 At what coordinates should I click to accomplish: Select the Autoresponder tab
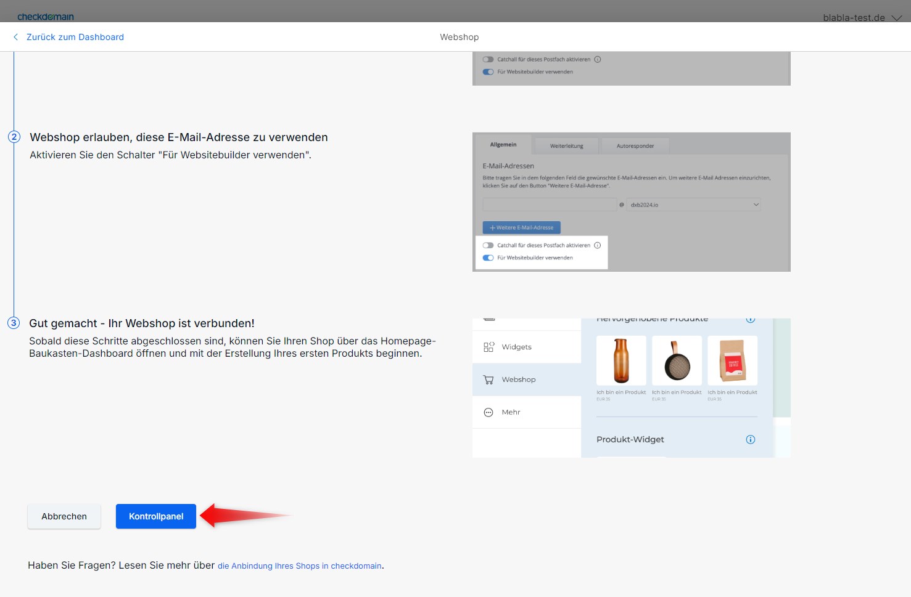click(635, 146)
